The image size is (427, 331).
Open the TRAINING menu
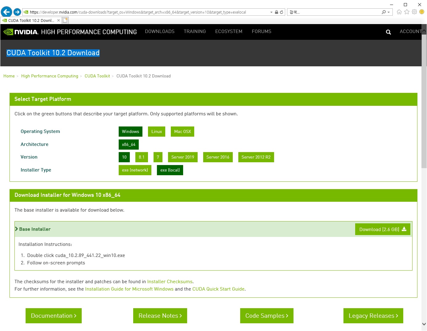point(195,31)
